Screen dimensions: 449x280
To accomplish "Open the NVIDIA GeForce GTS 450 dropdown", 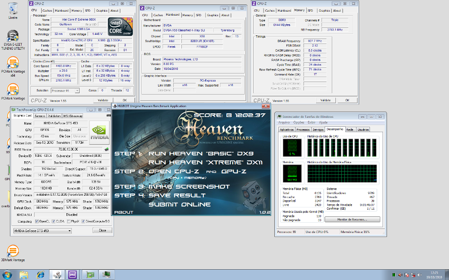I will 42,231.
